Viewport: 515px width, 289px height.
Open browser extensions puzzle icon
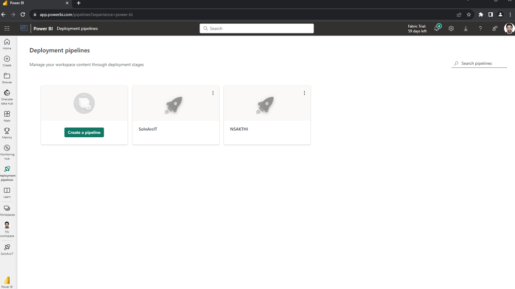(x=481, y=14)
